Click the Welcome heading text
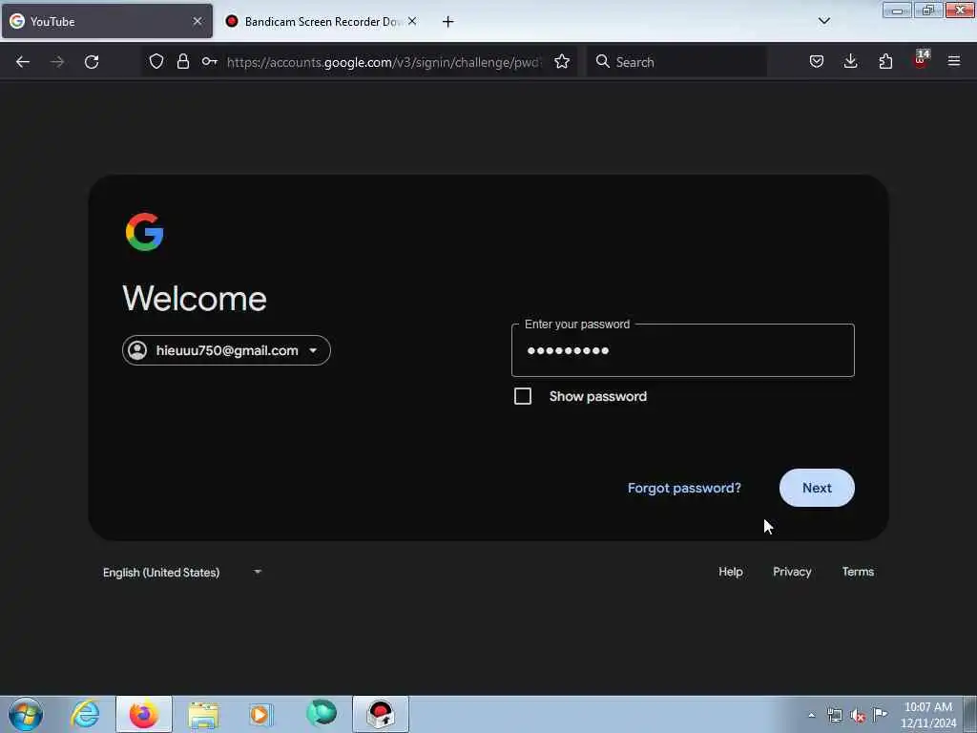The image size is (977, 733). (195, 299)
